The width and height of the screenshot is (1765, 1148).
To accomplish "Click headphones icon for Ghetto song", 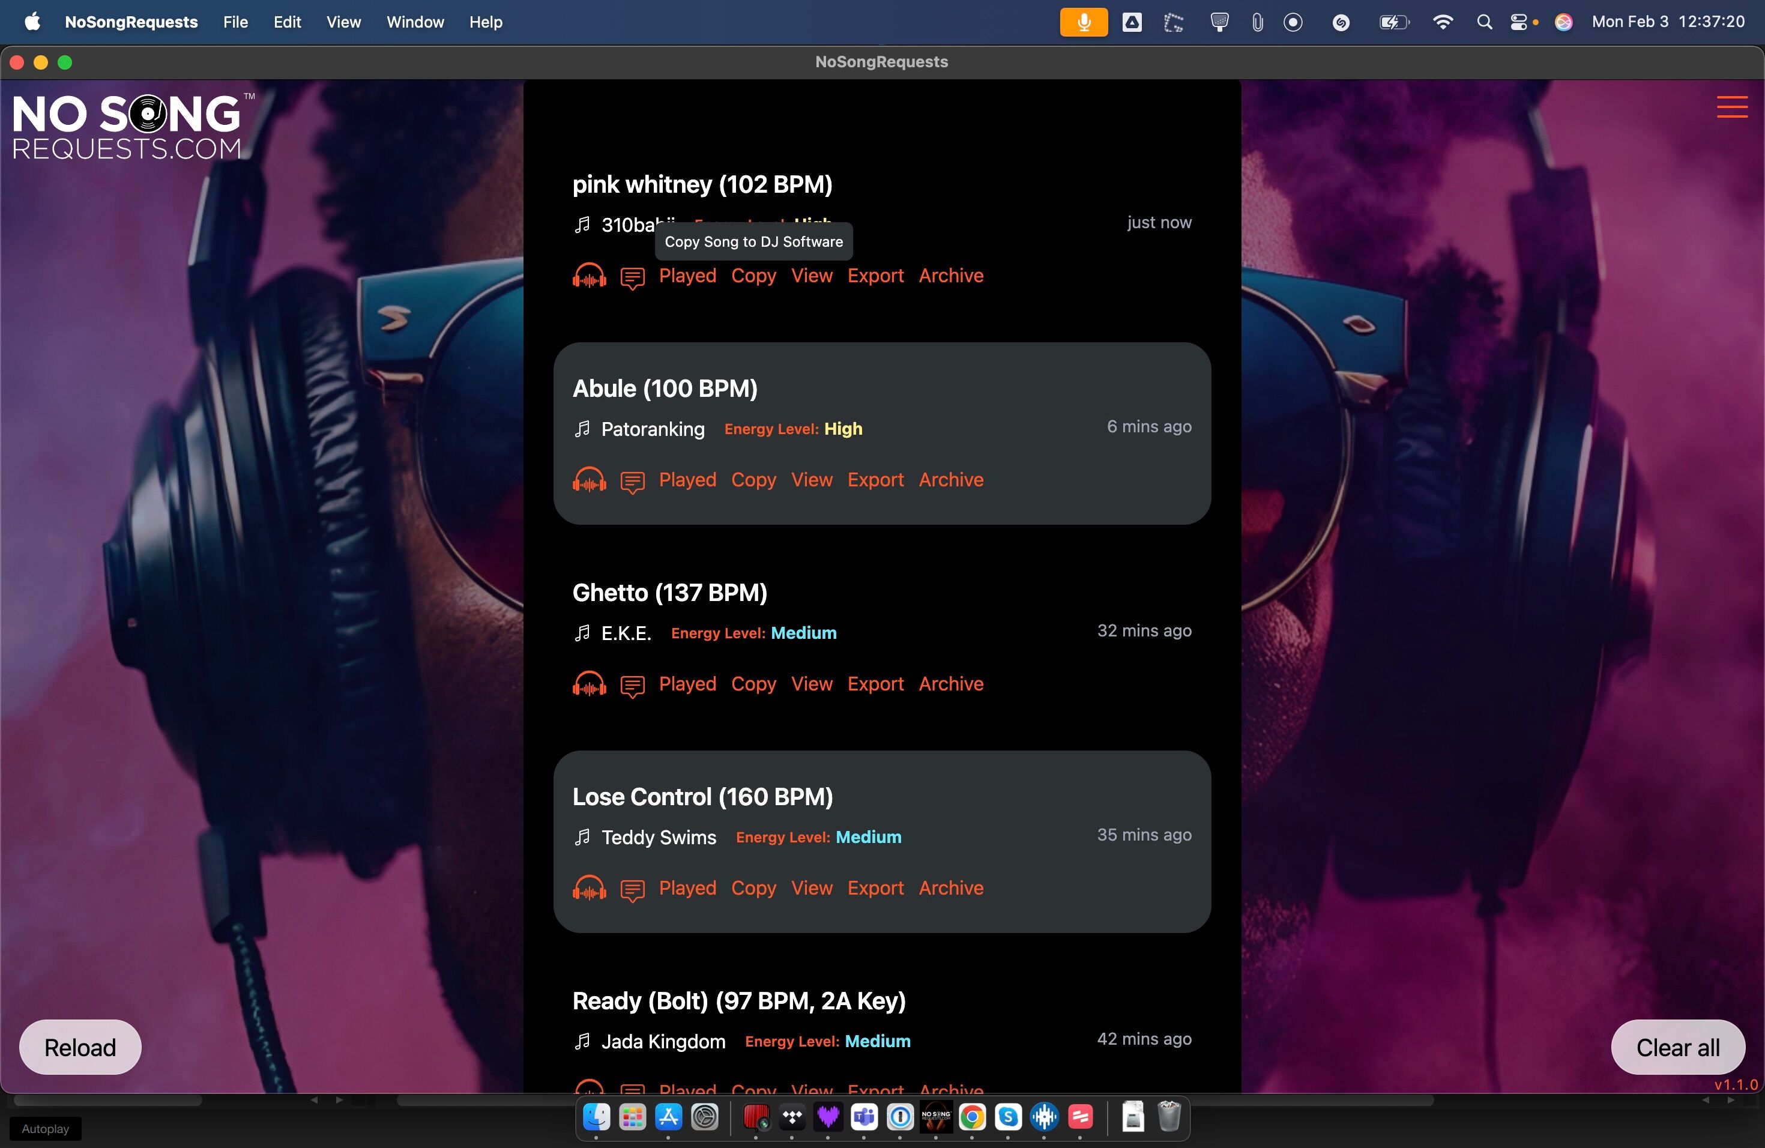I will 589,684.
